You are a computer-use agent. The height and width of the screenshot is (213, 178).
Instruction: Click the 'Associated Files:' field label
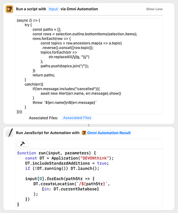(x=43, y=118)
